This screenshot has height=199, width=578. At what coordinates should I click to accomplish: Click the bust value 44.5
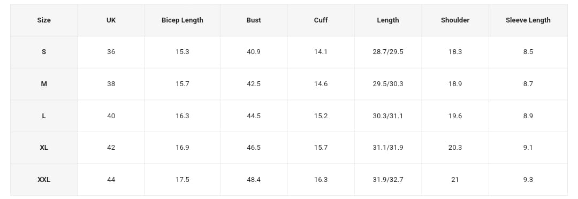tap(254, 116)
